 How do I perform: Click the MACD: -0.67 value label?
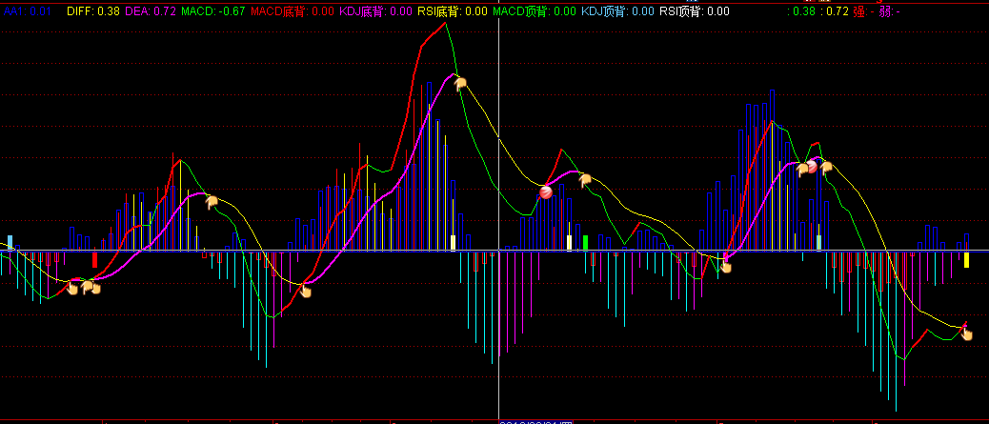[212, 11]
